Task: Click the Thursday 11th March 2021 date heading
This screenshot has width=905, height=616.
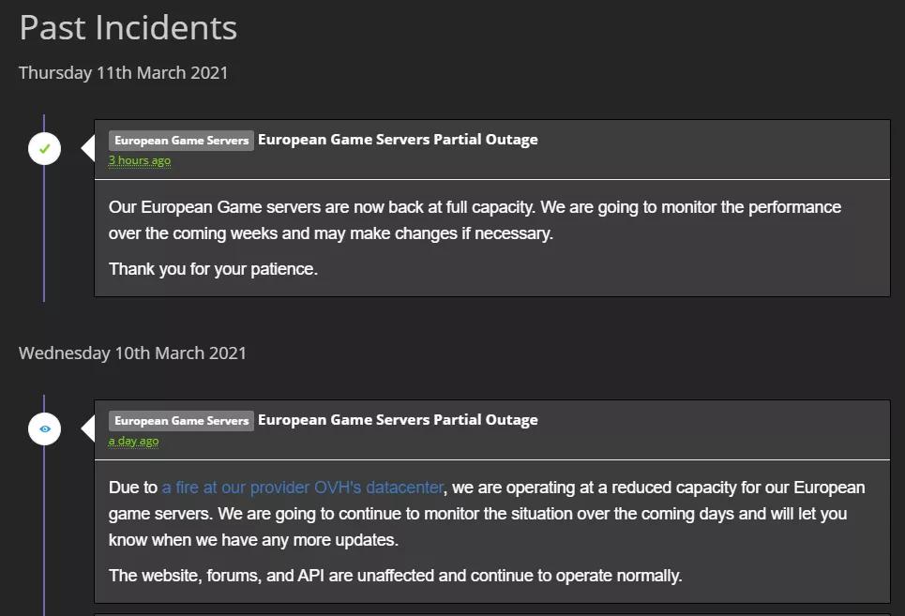Action: point(124,72)
